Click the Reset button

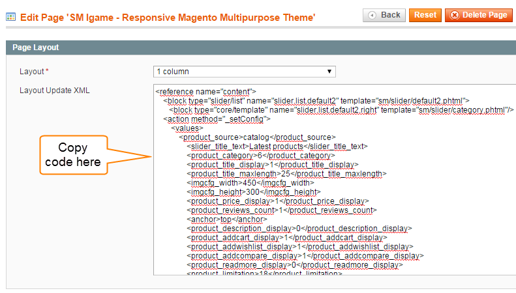point(425,15)
